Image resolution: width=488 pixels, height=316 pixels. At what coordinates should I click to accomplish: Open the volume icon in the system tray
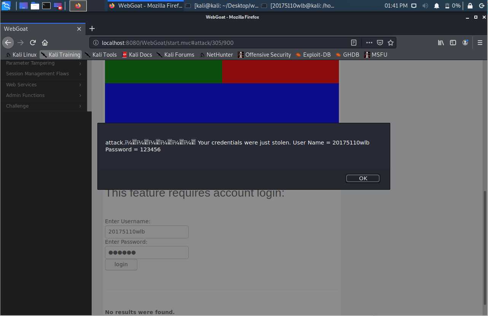point(425,6)
